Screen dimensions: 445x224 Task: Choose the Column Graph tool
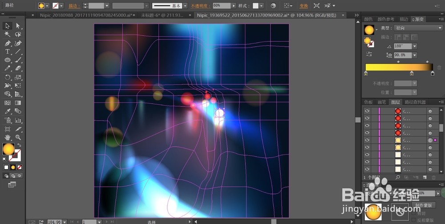tap(18, 120)
